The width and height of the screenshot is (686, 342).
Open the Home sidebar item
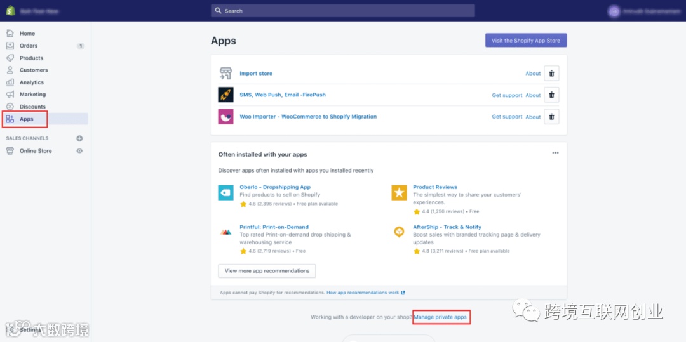[27, 33]
